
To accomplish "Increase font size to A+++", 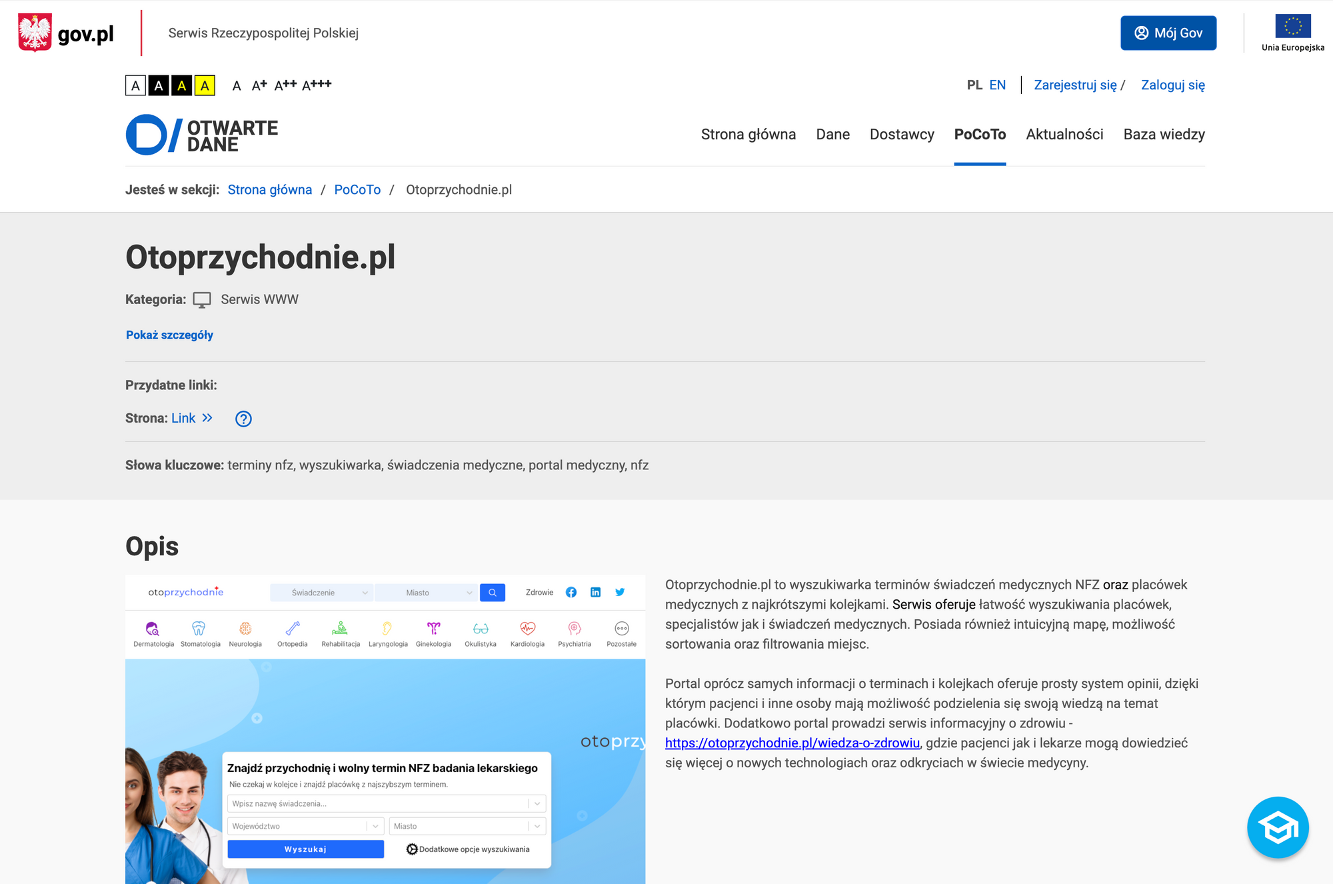I will 317,85.
